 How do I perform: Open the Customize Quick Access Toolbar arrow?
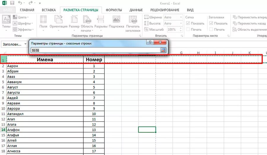click(40, 3)
